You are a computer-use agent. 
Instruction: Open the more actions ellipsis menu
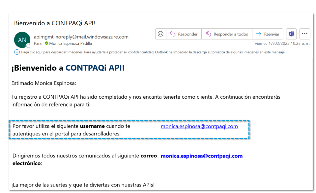point(305,34)
